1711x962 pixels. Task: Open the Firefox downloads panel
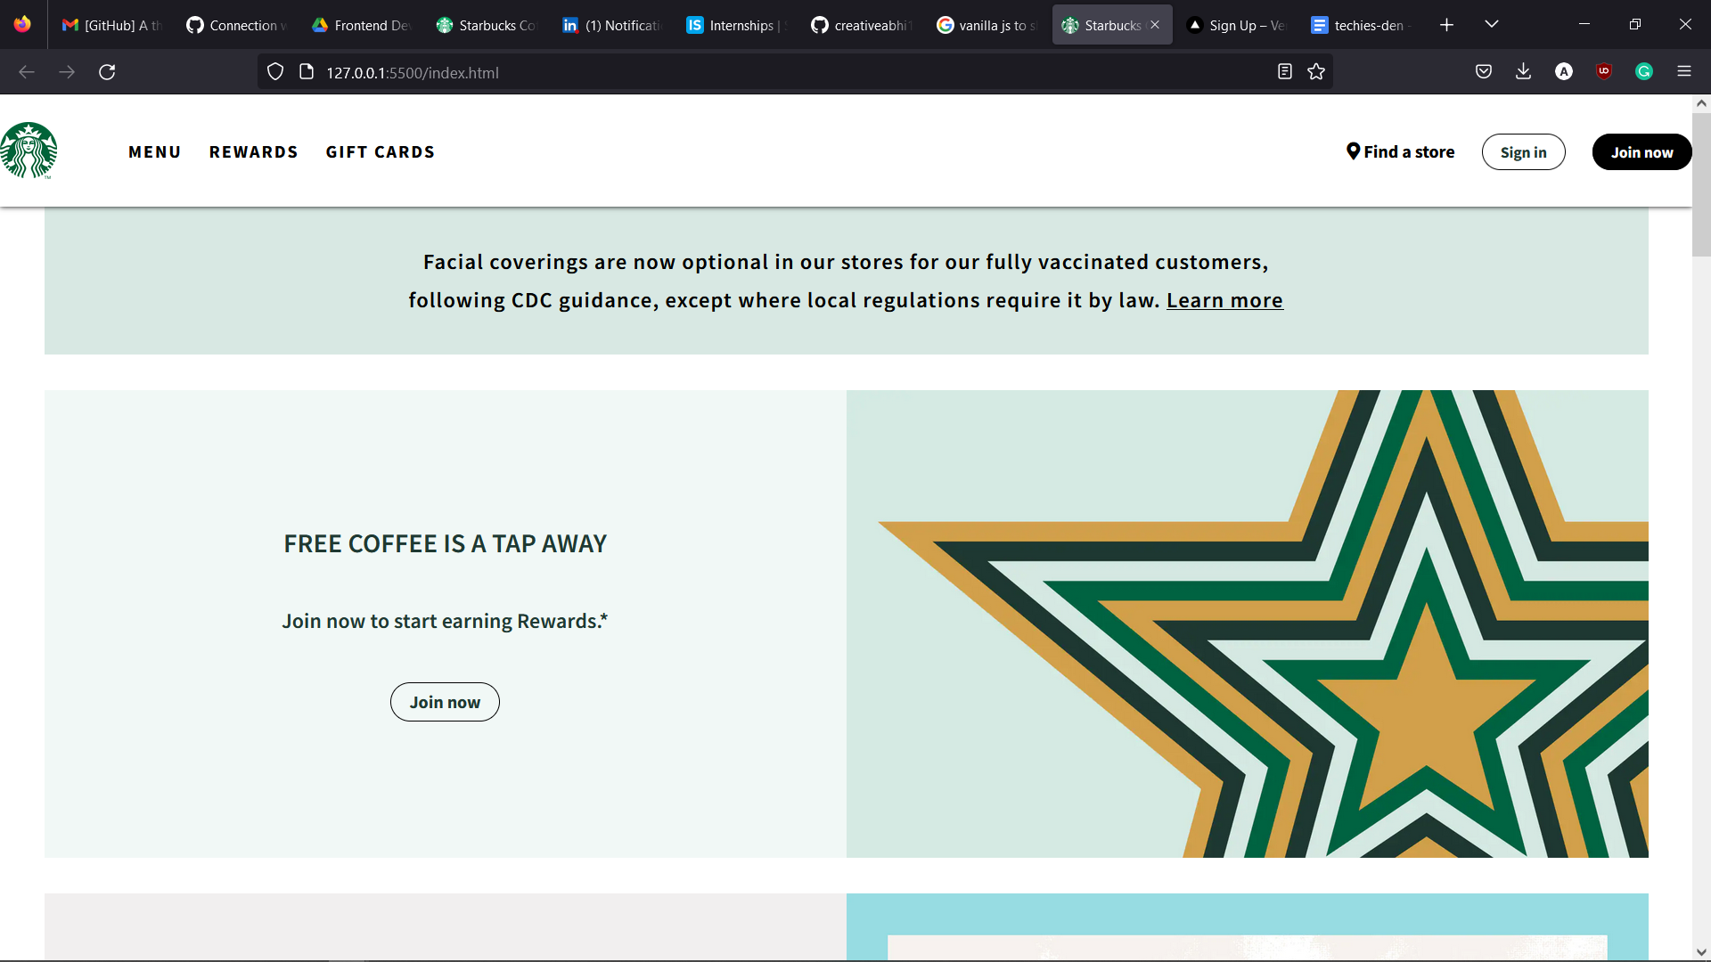point(1523,72)
